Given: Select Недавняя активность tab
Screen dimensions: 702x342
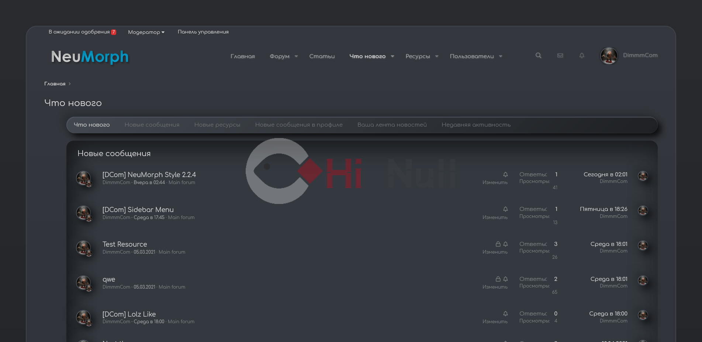Looking at the screenshot, I should [x=476, y=125].
